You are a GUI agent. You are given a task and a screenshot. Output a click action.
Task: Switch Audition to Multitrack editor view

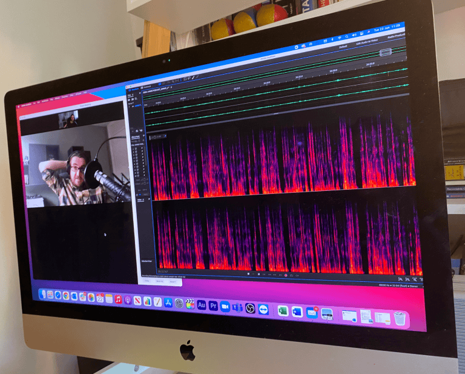pos(146,87)
